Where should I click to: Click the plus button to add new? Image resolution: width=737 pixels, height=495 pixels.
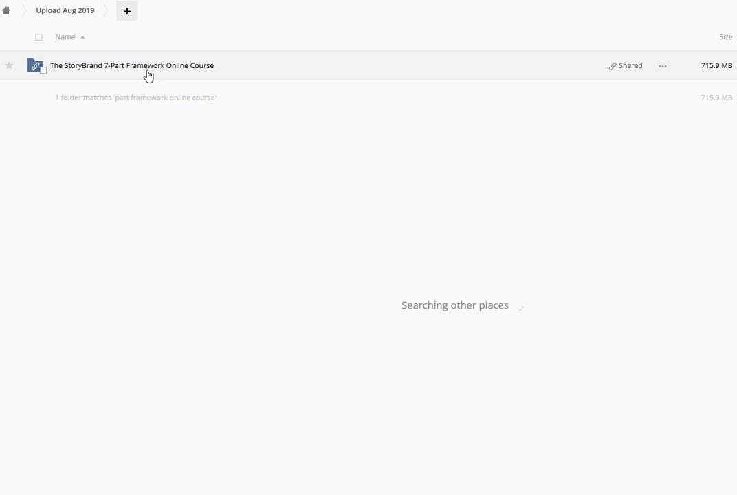(126, 11)
